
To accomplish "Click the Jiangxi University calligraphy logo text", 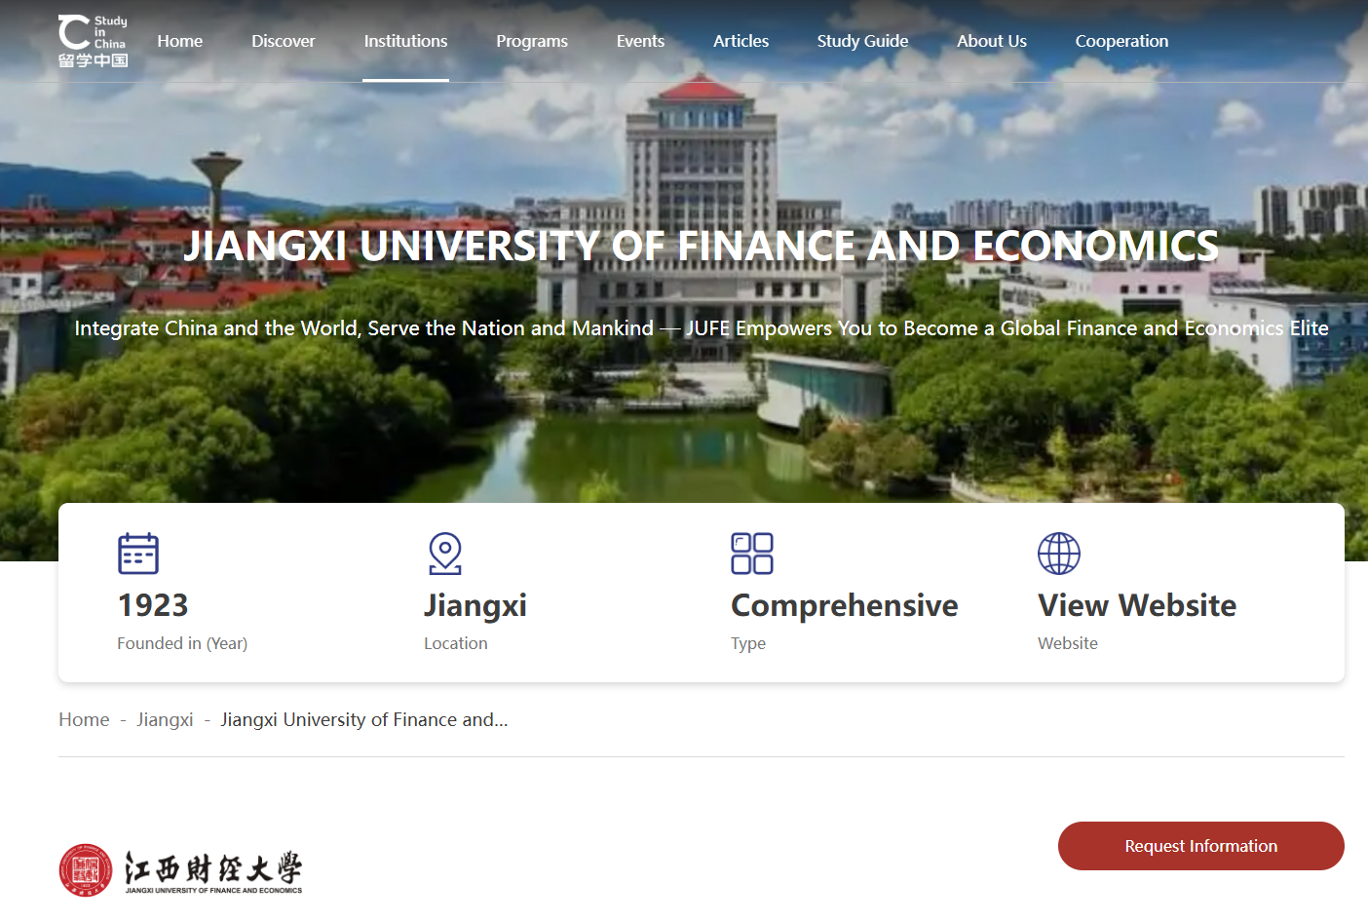I will (x=213, y=871).
